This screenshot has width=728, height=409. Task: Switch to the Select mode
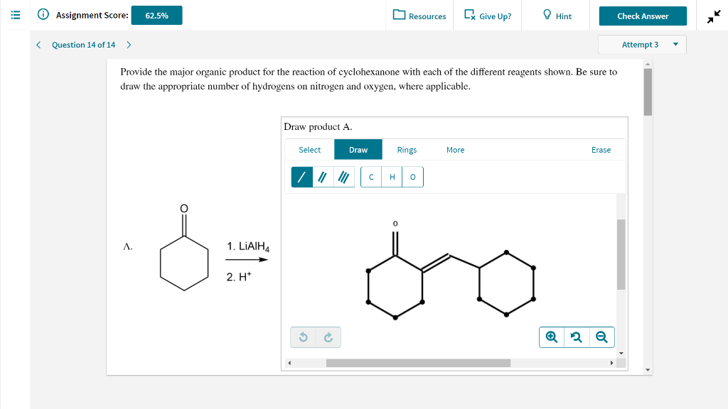(x=309, y=150)
